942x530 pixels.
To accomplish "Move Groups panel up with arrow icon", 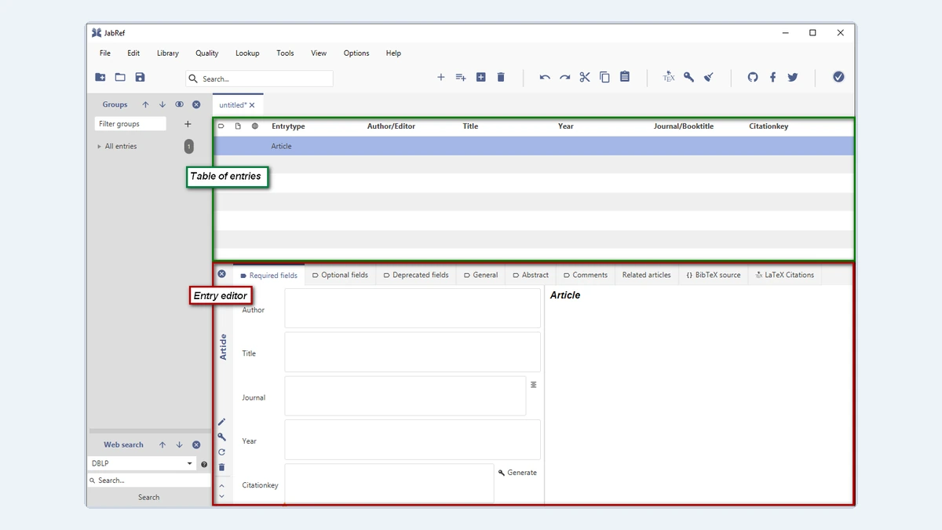I will (x=145, y=104).
